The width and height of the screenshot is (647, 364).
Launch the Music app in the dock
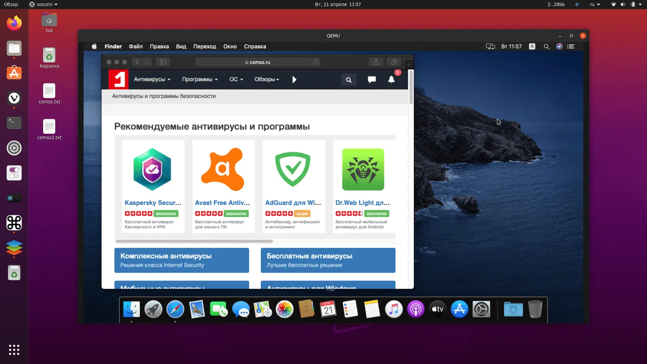point(394,309)
